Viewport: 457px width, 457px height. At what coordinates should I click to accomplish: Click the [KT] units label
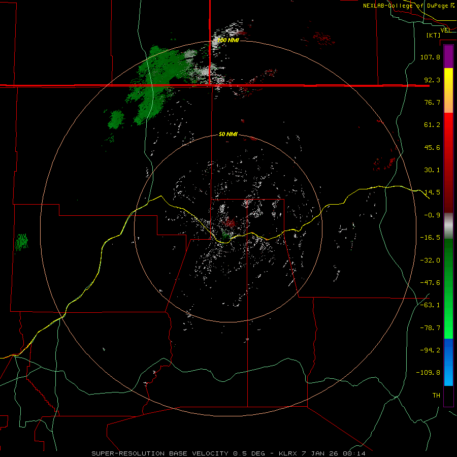[x=434, y=35]
